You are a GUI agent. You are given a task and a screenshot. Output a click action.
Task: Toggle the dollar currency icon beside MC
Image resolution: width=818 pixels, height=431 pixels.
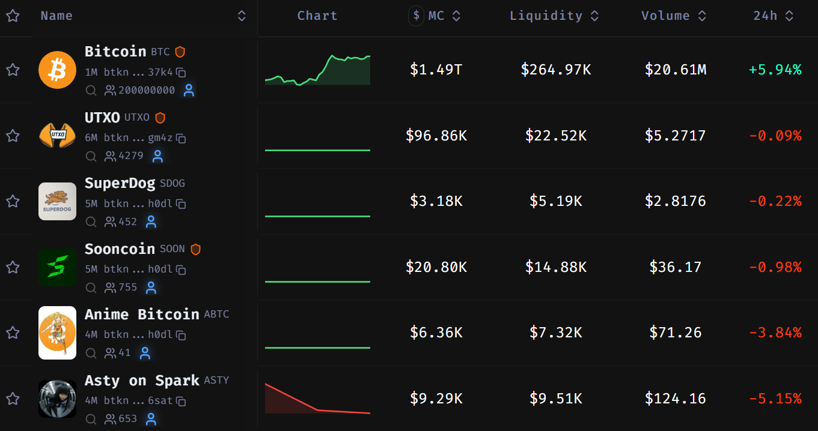pos(416,16)
